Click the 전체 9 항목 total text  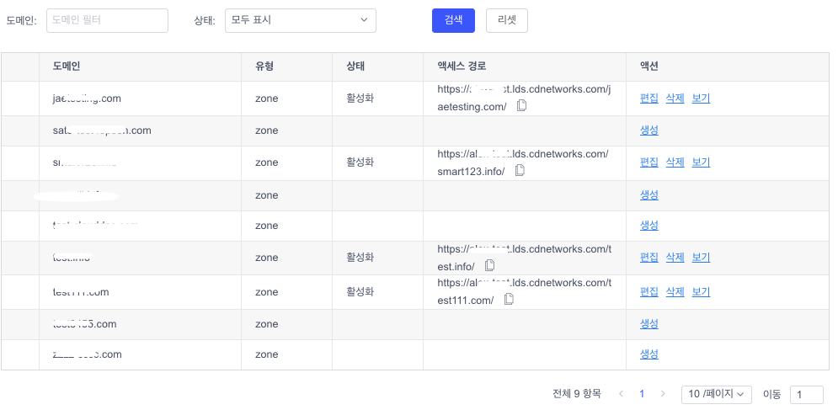click(577, 394)
